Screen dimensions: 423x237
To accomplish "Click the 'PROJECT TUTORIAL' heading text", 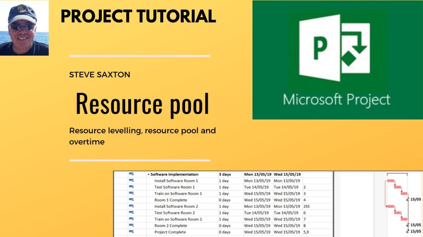I will (x=138, y=16).
